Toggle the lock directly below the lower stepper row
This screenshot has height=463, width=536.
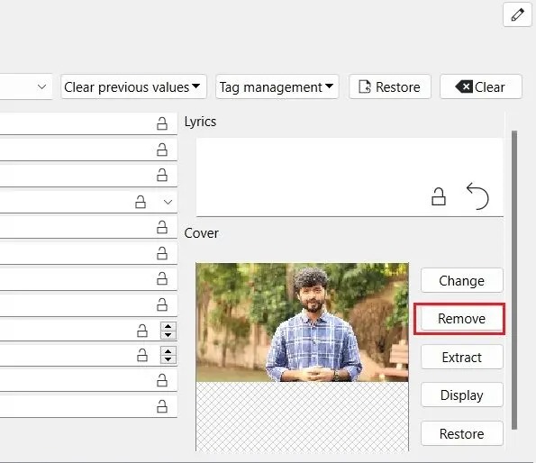(162, 380)
